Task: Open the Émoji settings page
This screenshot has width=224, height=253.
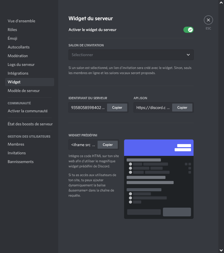Action: pos(13,38)
